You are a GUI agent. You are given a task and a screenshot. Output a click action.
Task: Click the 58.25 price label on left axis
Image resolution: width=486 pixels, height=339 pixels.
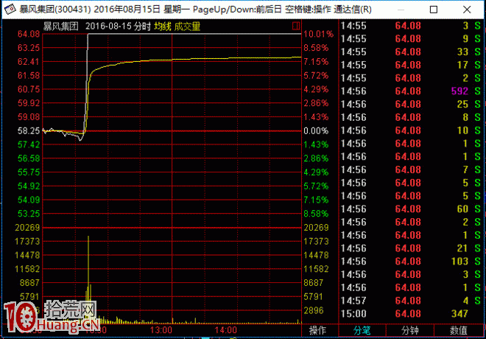29,131
